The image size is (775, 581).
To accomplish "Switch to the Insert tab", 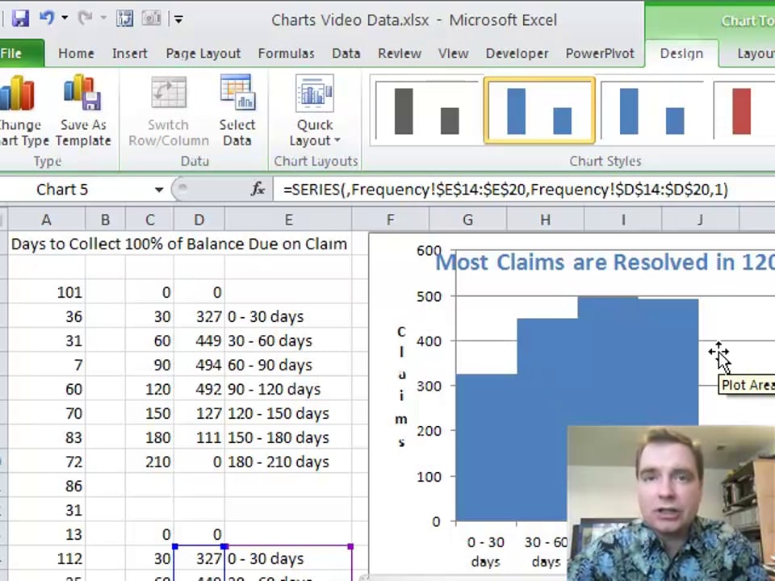I will click(129, 53).
